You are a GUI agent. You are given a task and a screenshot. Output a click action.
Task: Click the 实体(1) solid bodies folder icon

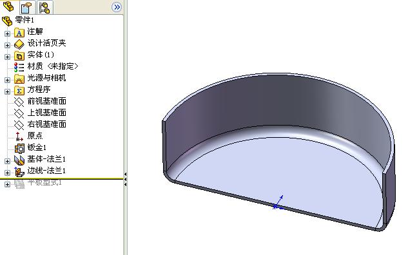tap(19, 55)
